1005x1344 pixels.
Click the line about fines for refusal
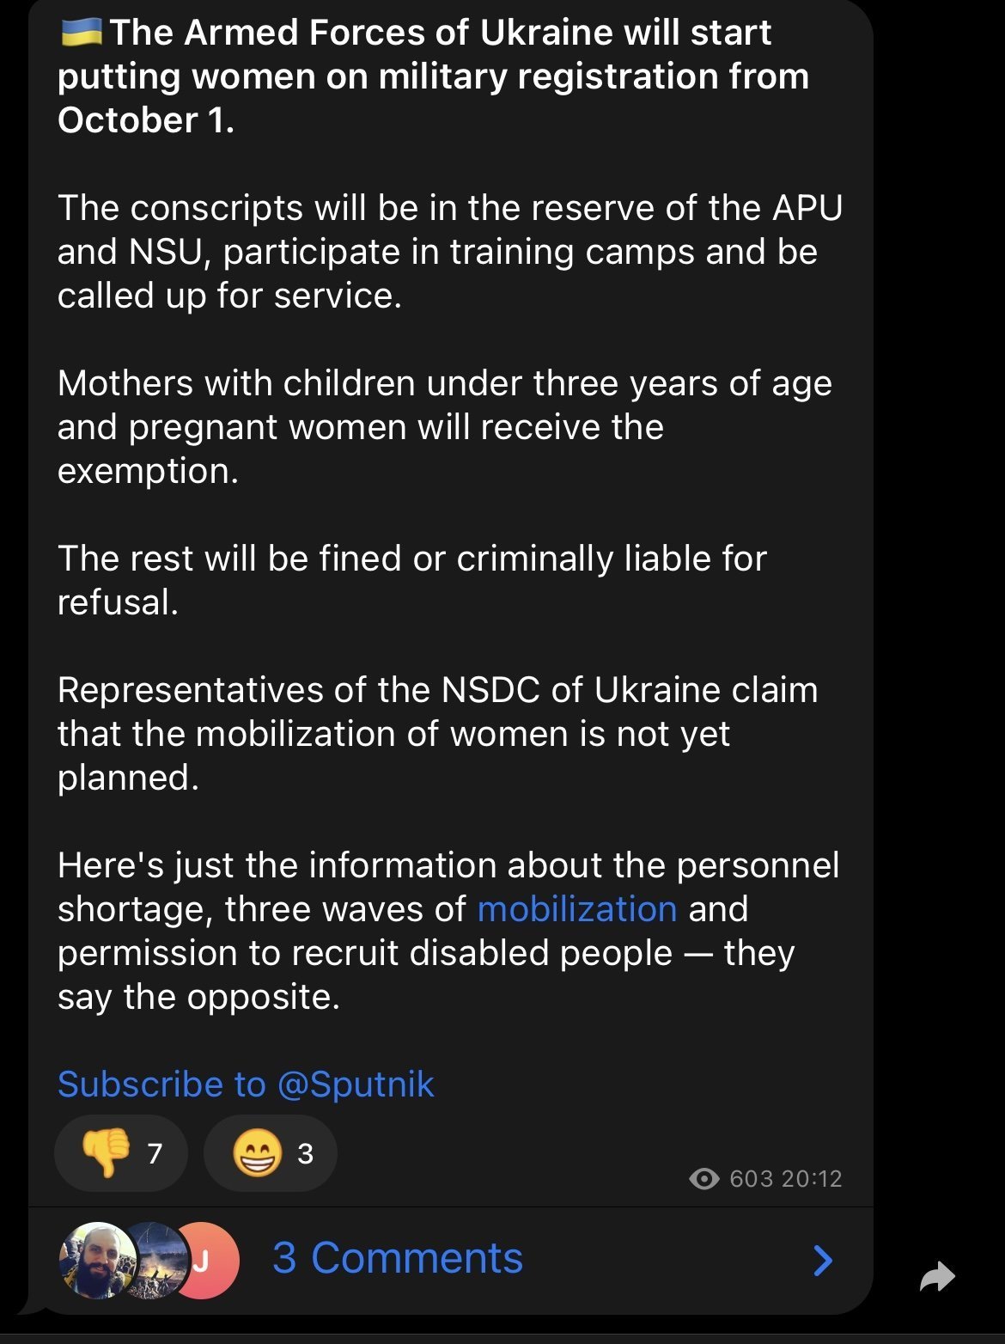412,580
